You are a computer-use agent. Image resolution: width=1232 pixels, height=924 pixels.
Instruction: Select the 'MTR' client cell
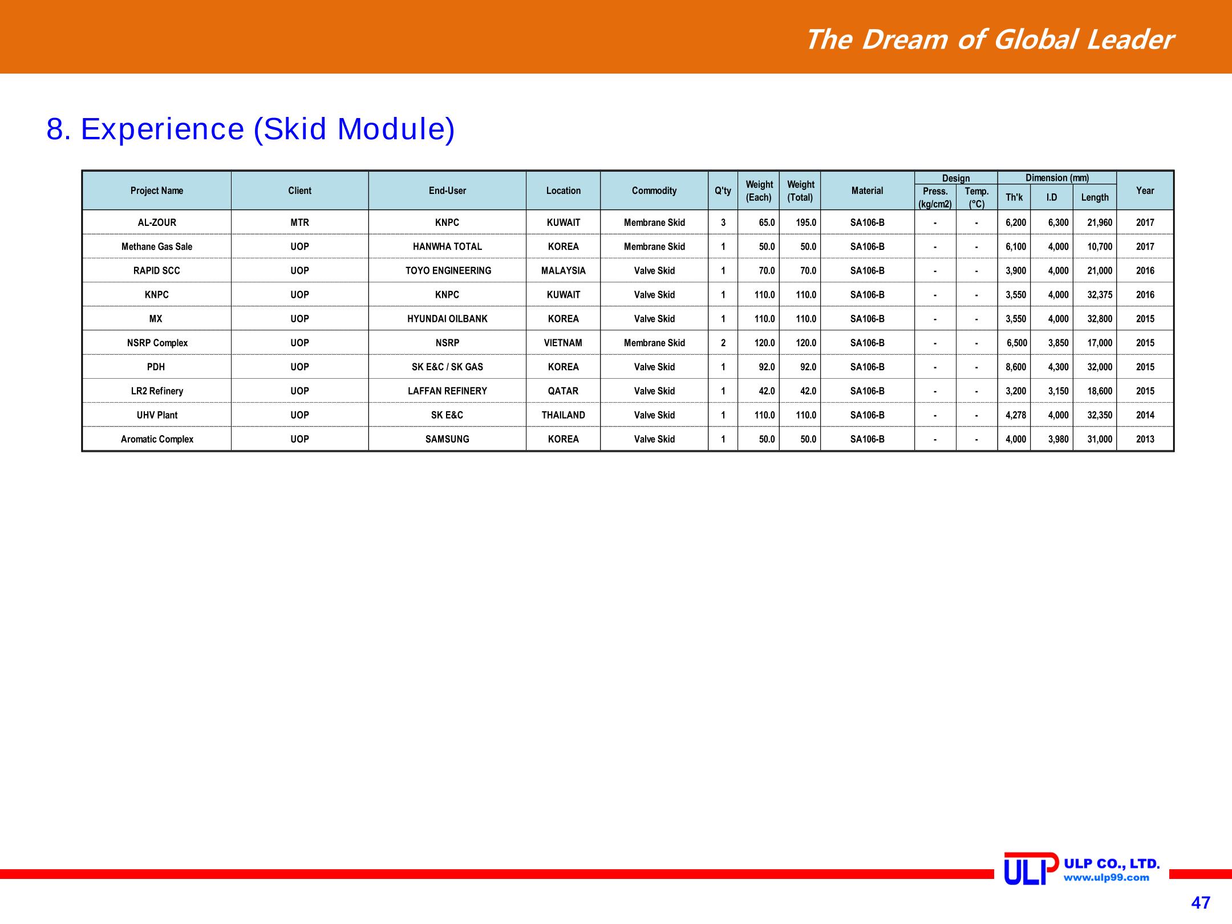pyautogui.click(x=299, y=222)
